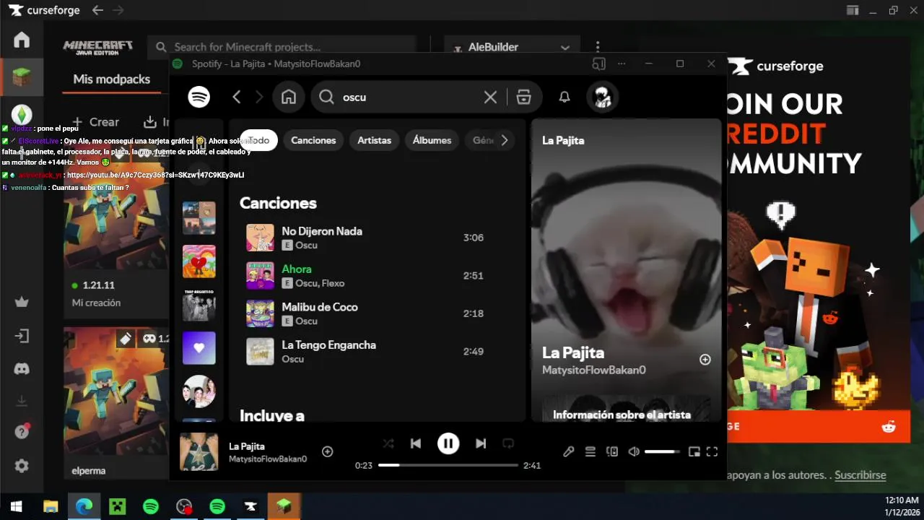The width and height of the screenshot is (924, 520).
Task: Open CurseForge help question mark icon
Action: 22,432
